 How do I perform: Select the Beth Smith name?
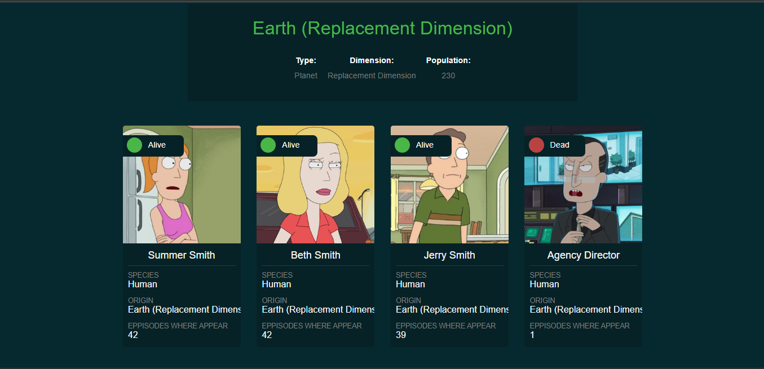pos(315,255)
